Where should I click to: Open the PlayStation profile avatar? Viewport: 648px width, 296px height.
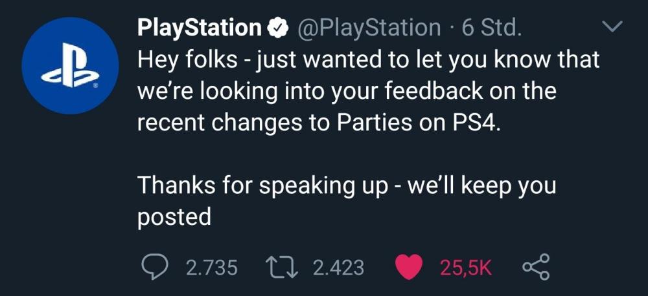click(70, 65)
